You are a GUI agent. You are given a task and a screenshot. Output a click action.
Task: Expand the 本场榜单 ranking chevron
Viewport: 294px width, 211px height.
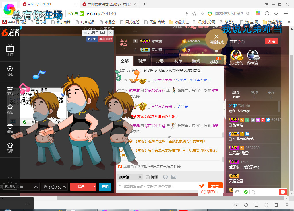[x=123, y=49]
